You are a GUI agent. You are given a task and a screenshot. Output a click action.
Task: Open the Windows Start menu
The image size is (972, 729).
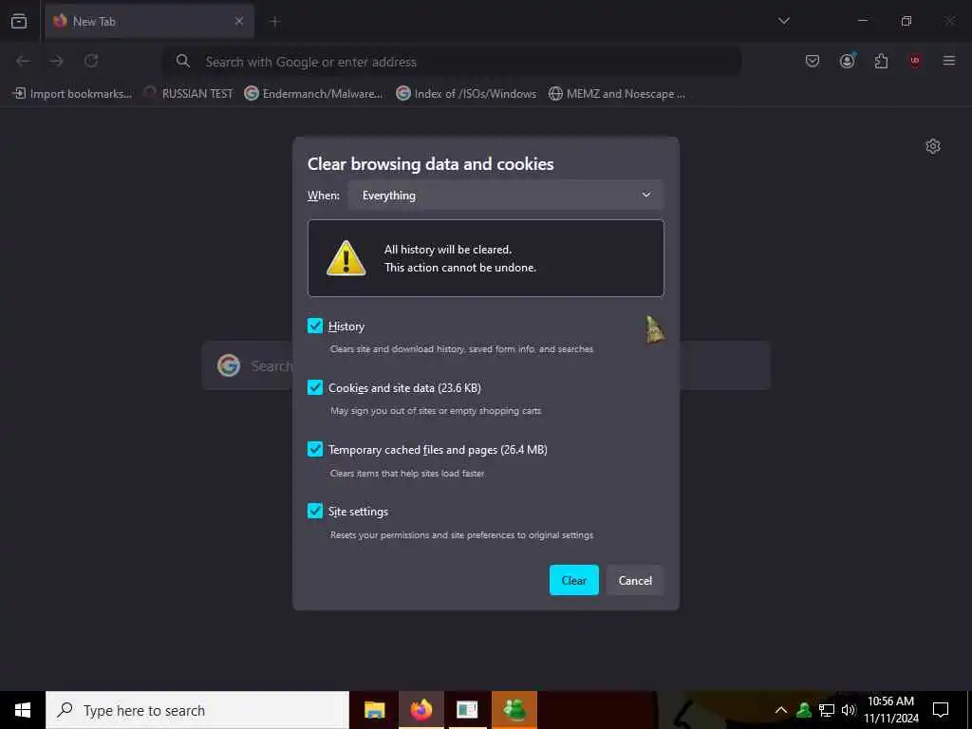click(x=23, y=710)
